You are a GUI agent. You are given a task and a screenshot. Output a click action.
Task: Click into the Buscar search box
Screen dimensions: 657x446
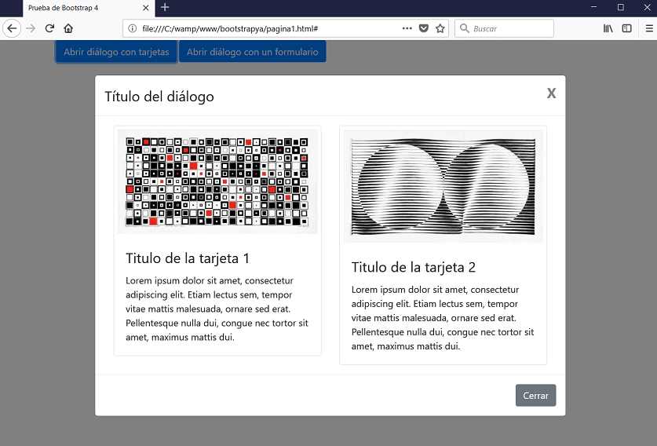tap(504, 28)
